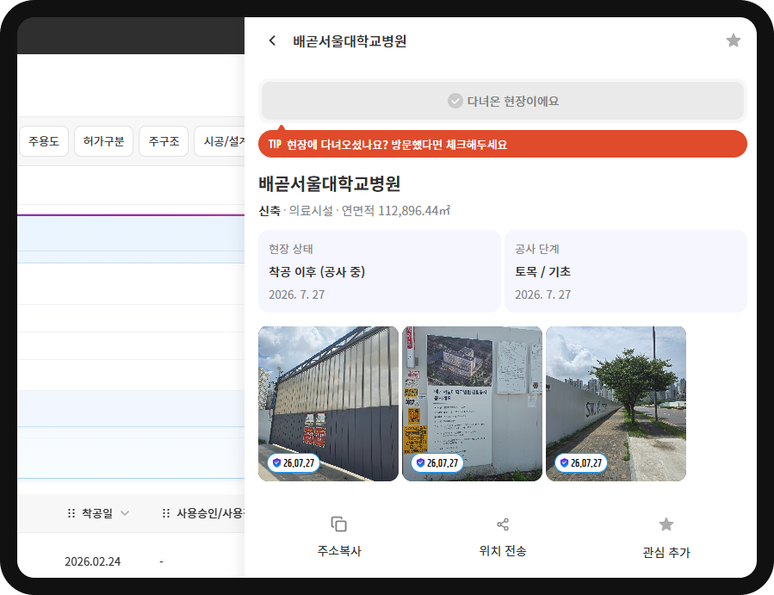Mark site as visited with 다녀온 현장이에요 button
774x595 pixels.
503,101
